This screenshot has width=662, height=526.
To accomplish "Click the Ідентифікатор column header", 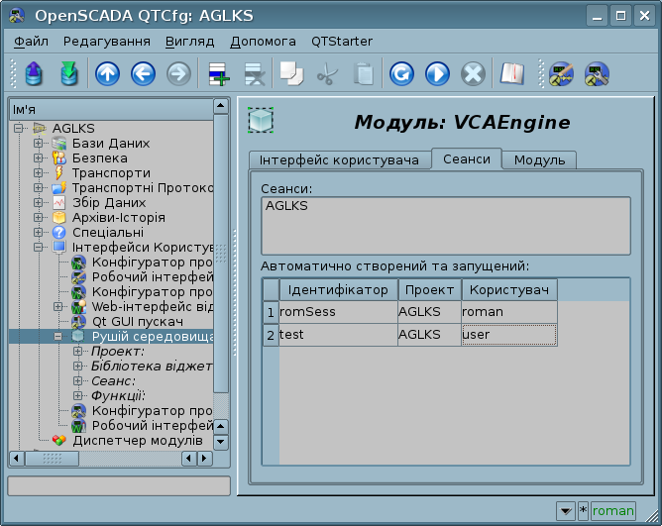I will coord(338,289).
